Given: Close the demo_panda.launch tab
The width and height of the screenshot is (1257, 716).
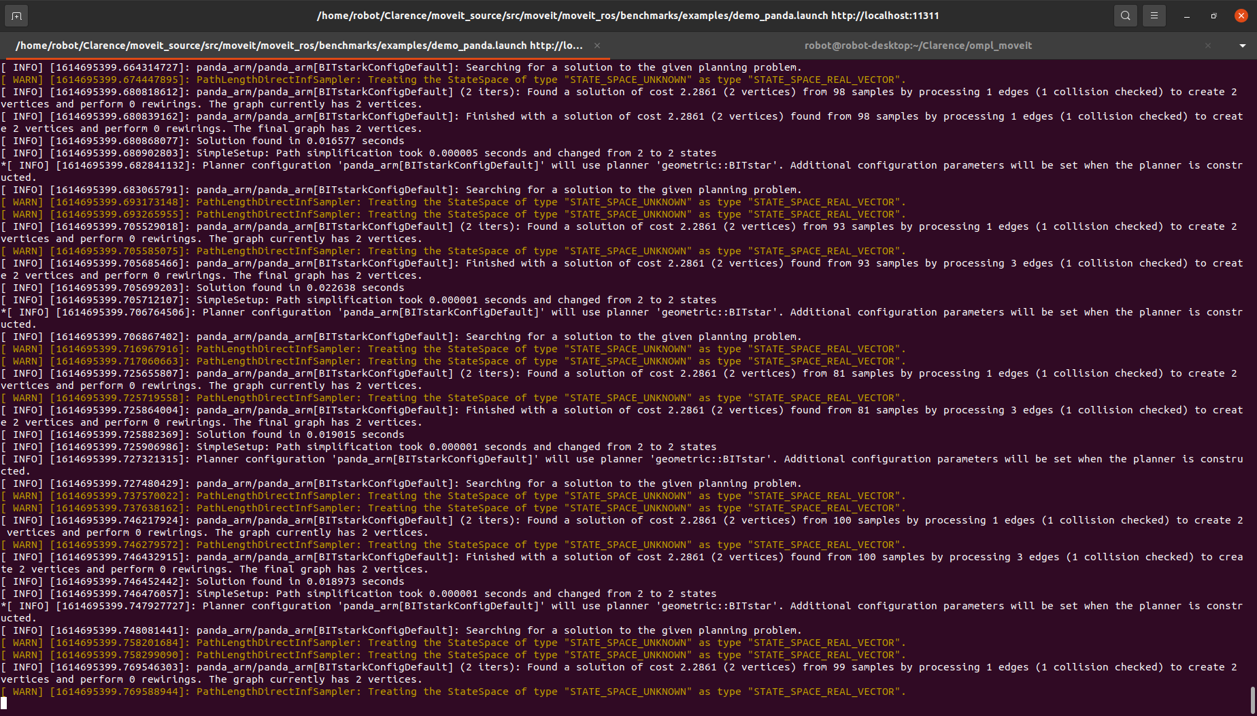Looking at the screenshot, I should pos(597,46).
